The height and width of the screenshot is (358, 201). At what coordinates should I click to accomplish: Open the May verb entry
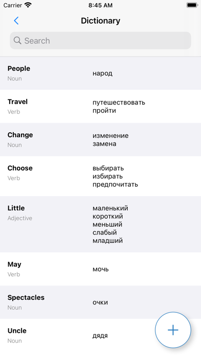click(100, 269)
